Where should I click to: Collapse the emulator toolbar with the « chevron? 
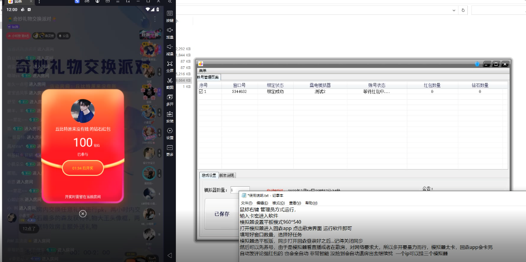pyautogui.click(x=169, y=2)
